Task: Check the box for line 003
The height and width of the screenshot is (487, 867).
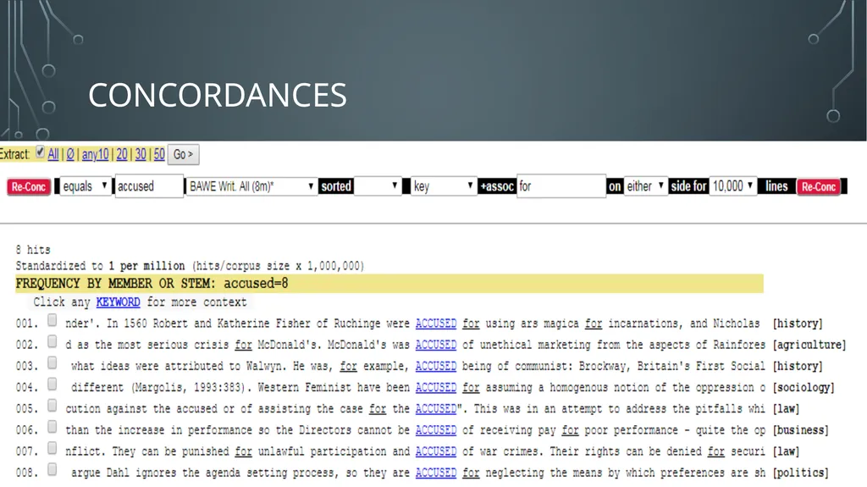Action: (52, 362)
